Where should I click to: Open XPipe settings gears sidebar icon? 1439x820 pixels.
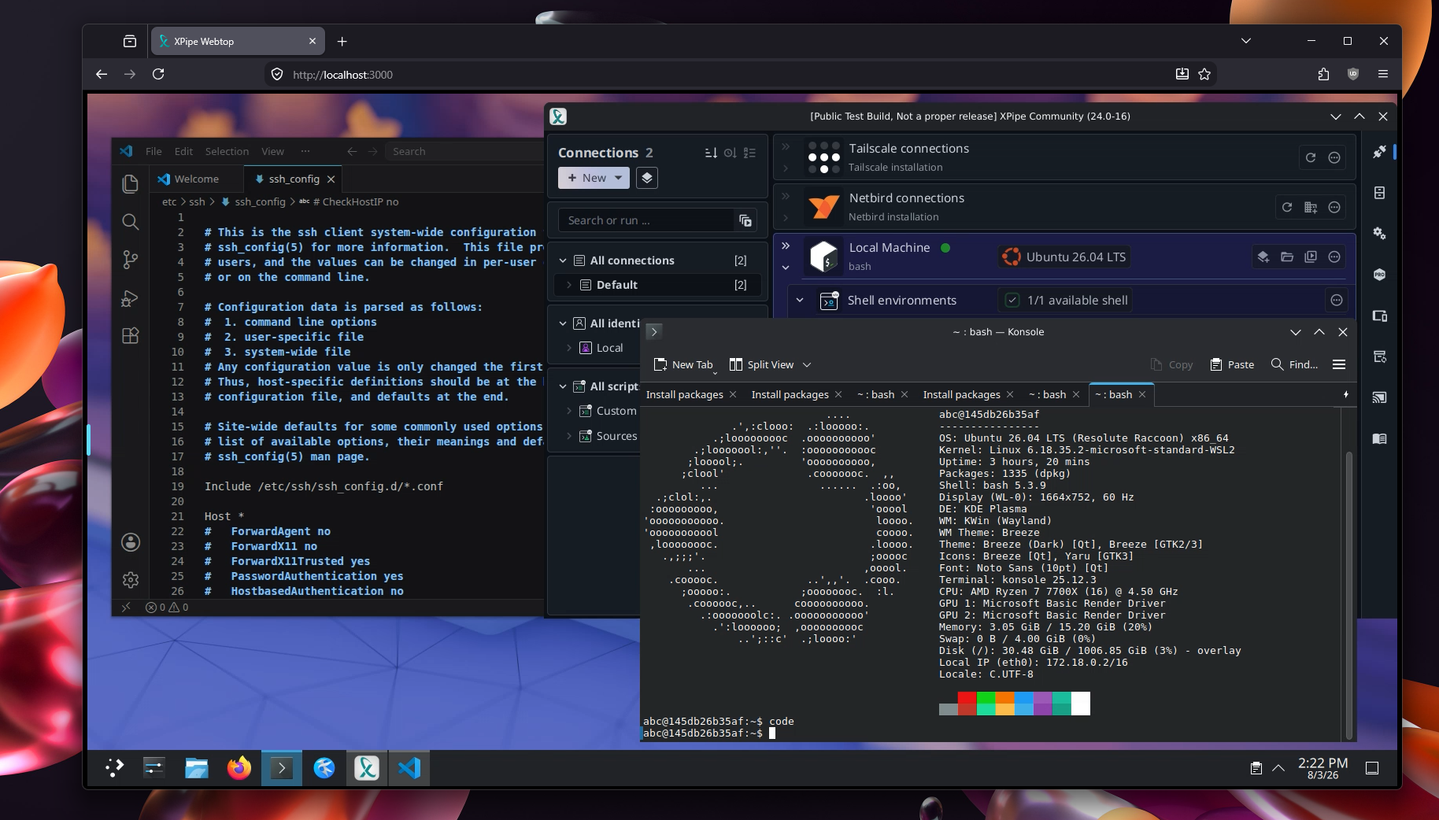point(1379,234)
